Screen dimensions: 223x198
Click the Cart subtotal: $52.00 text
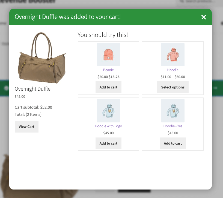[33, 107]
